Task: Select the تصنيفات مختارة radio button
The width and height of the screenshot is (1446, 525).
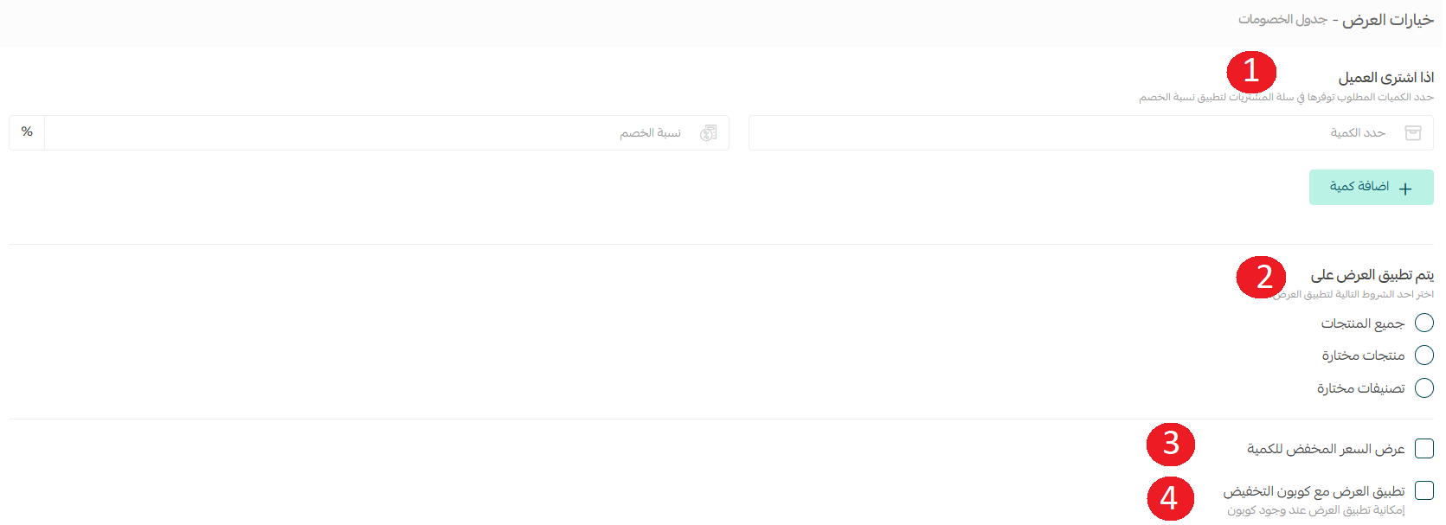Action: pyautogui.click(x=1424, y=388)
